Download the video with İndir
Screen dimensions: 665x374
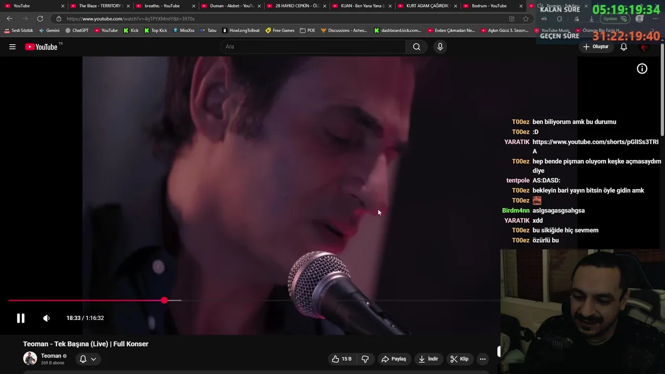pos(429,359)
